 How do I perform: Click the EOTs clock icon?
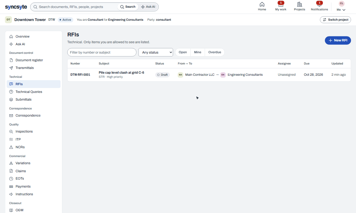click(11, 179)
